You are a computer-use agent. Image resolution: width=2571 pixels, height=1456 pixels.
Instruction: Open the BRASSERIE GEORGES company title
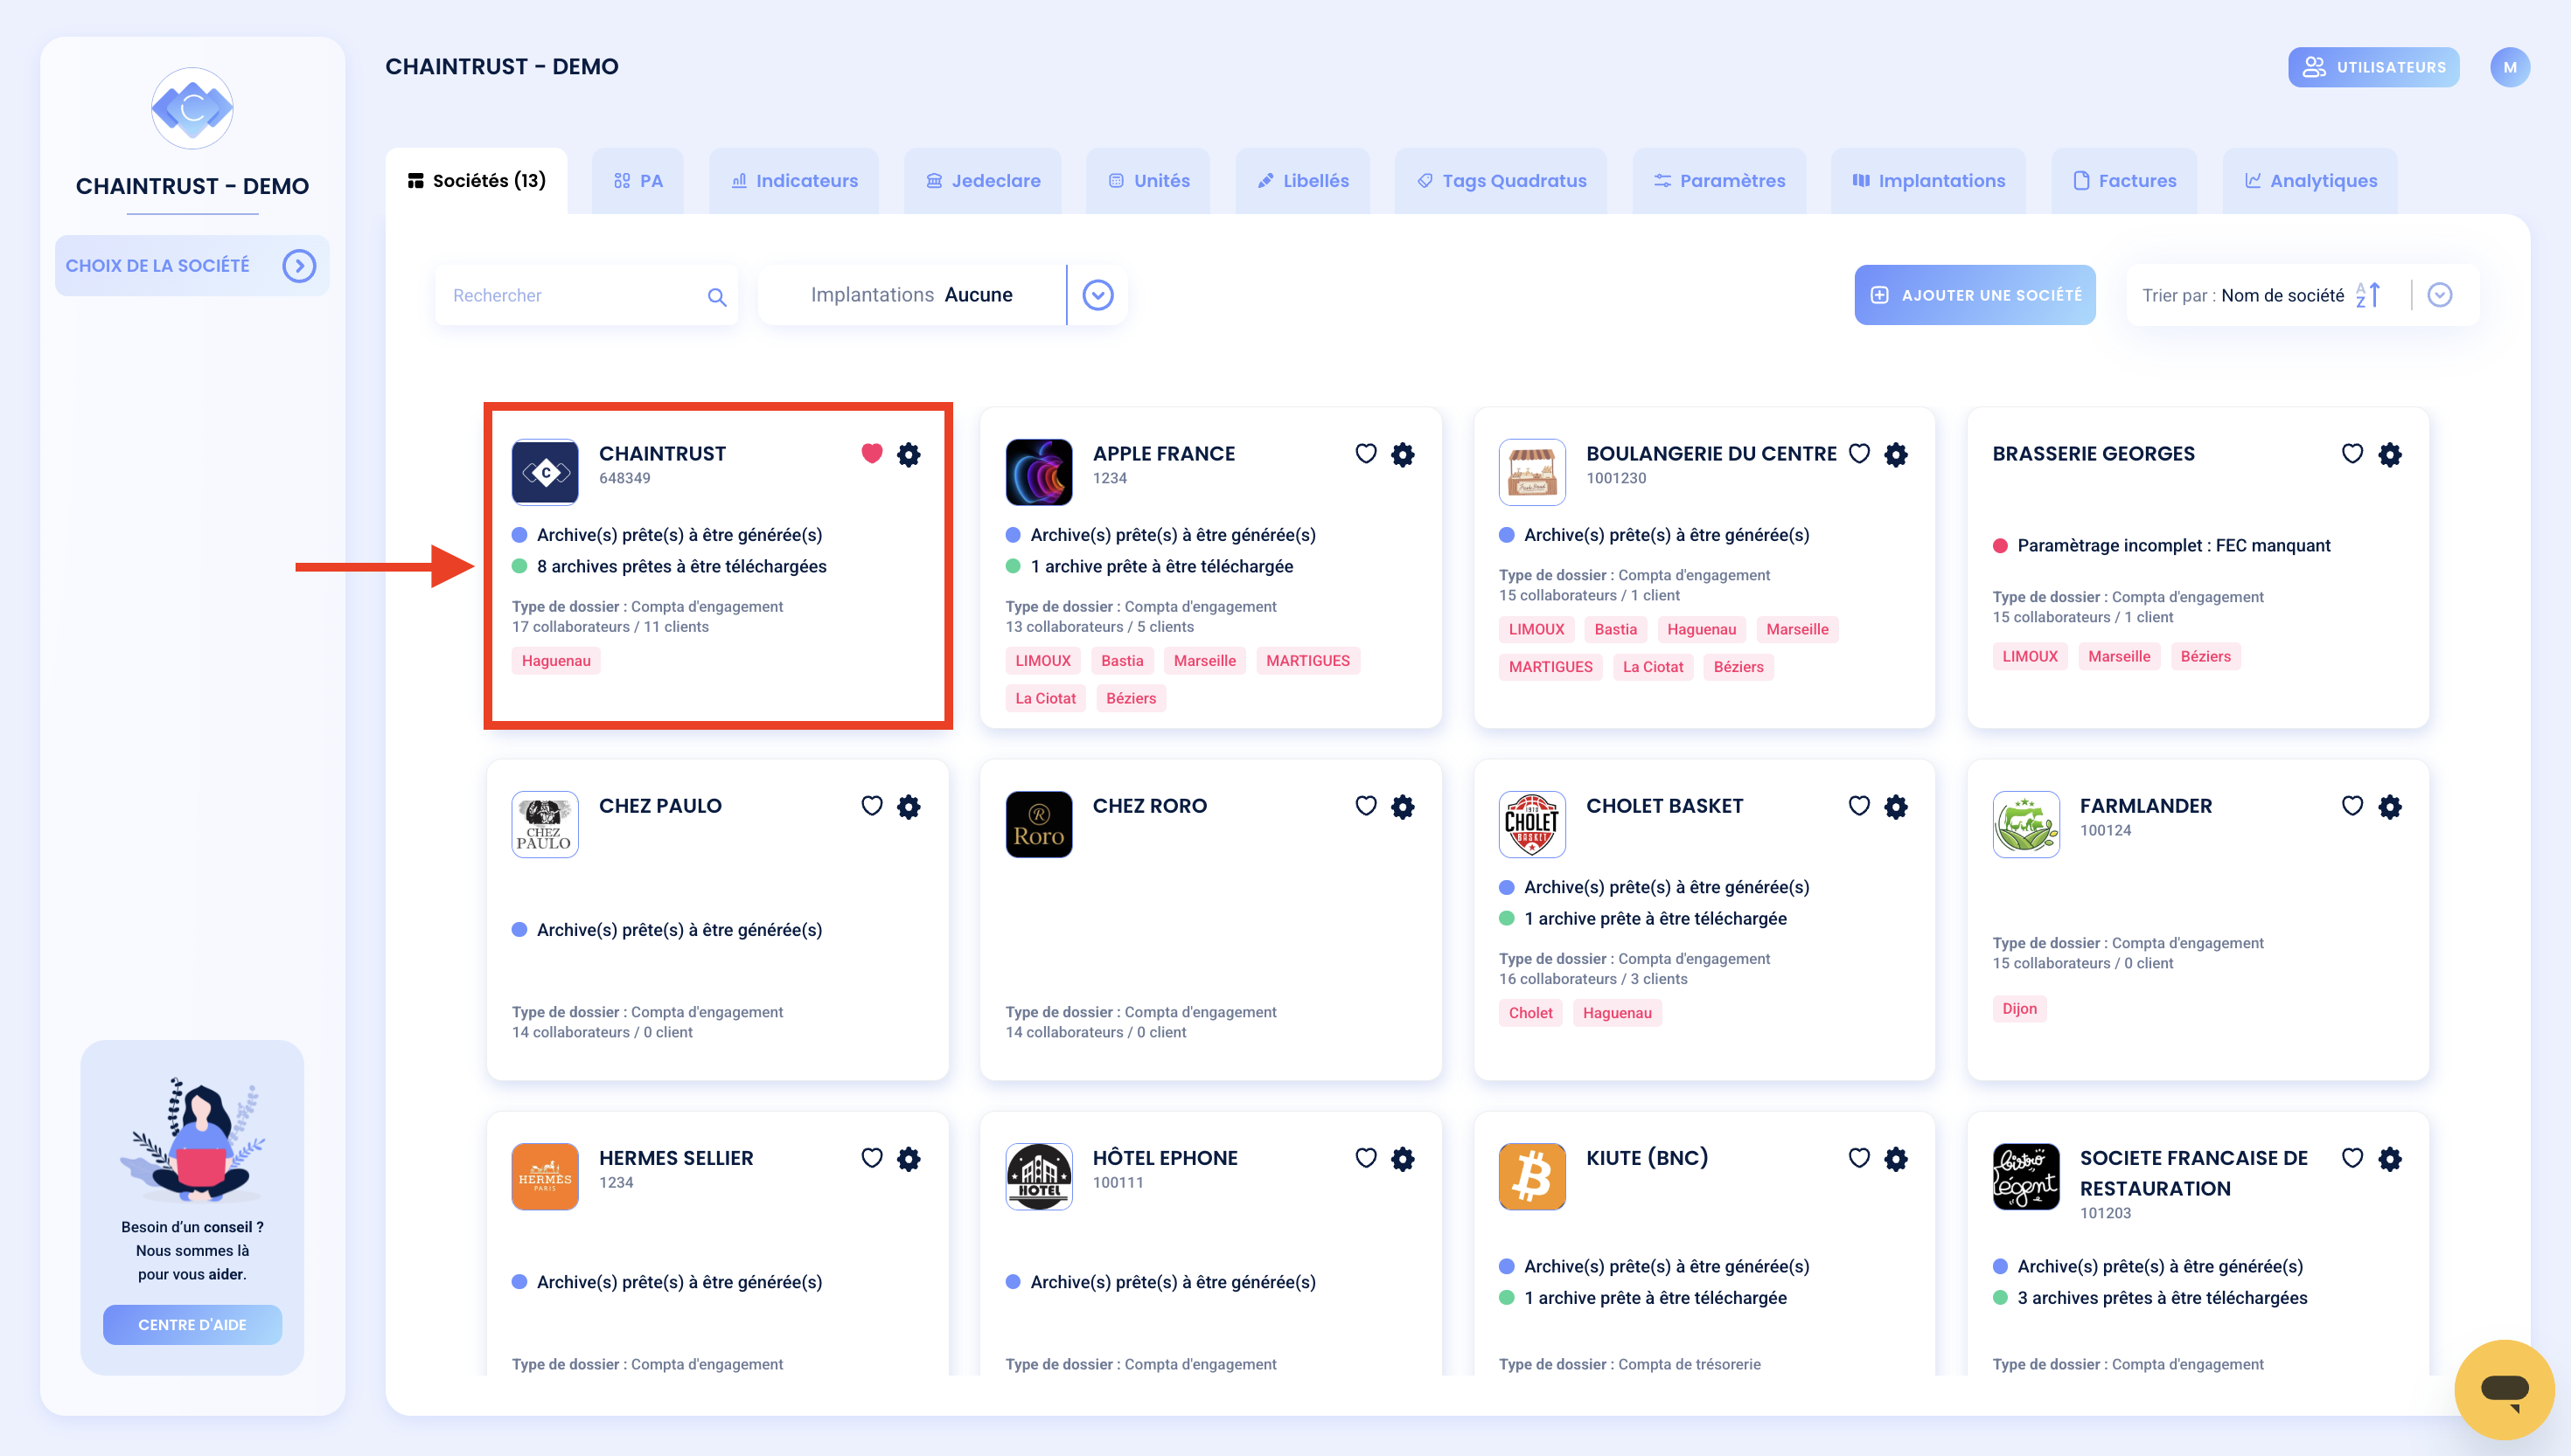tap(2093, 454)
